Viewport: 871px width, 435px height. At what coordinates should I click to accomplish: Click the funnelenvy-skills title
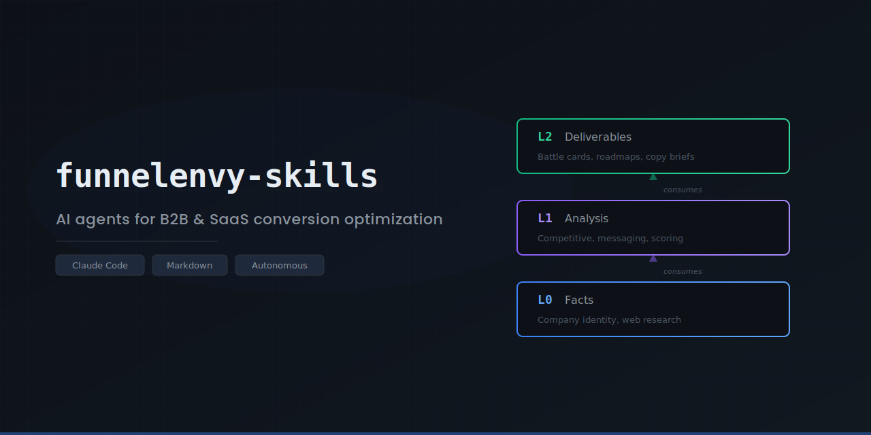coord(216,176)
